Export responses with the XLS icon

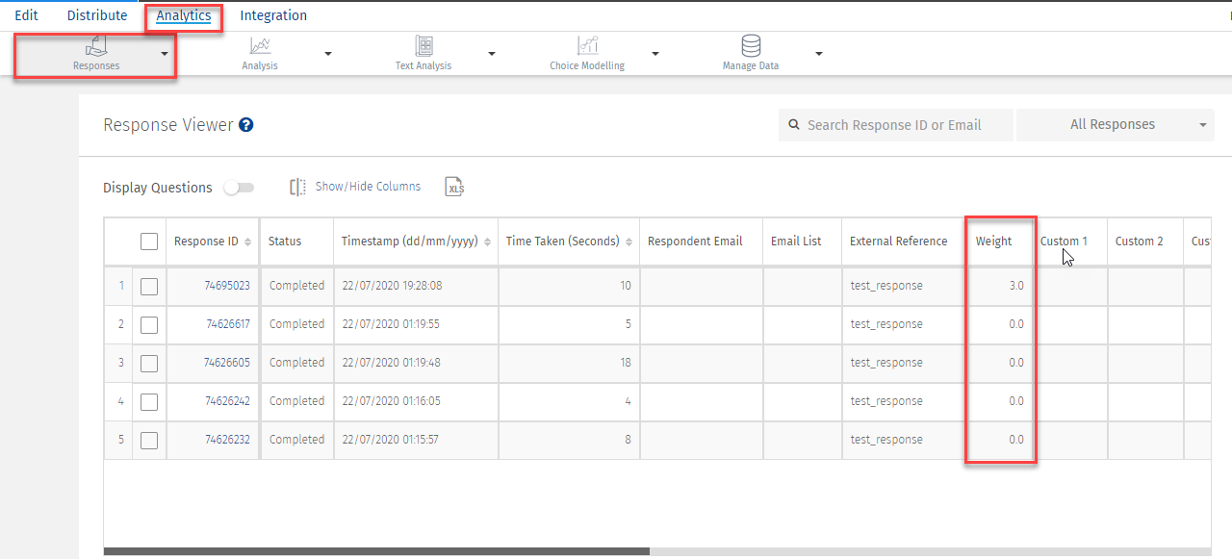pos(455,188)
